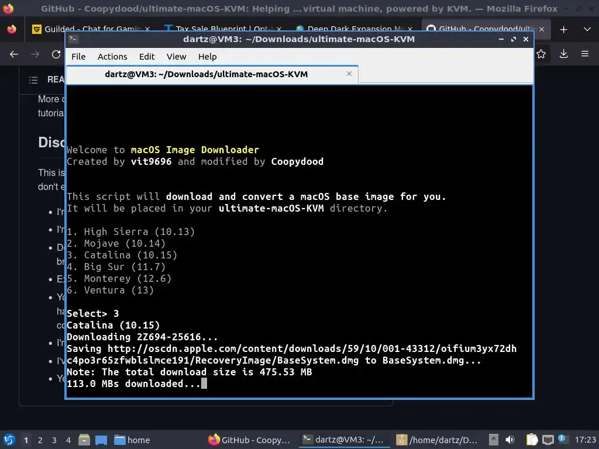Click the terminal window menu icon
599x449 pixels.
coord(74,39)
